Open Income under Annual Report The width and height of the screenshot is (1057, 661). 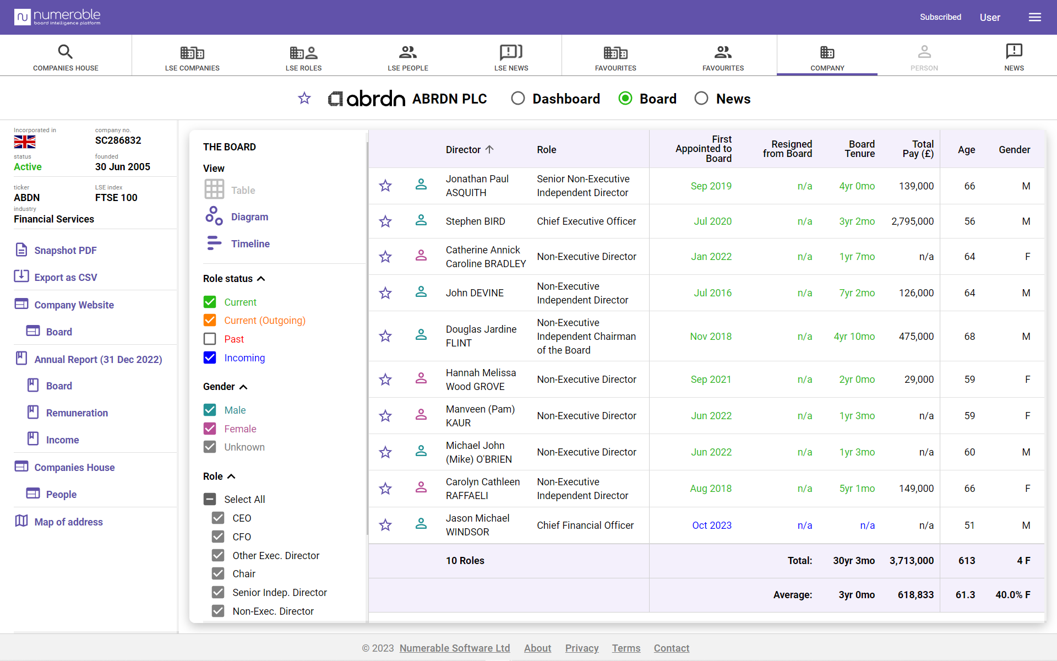tap(63, 440)
